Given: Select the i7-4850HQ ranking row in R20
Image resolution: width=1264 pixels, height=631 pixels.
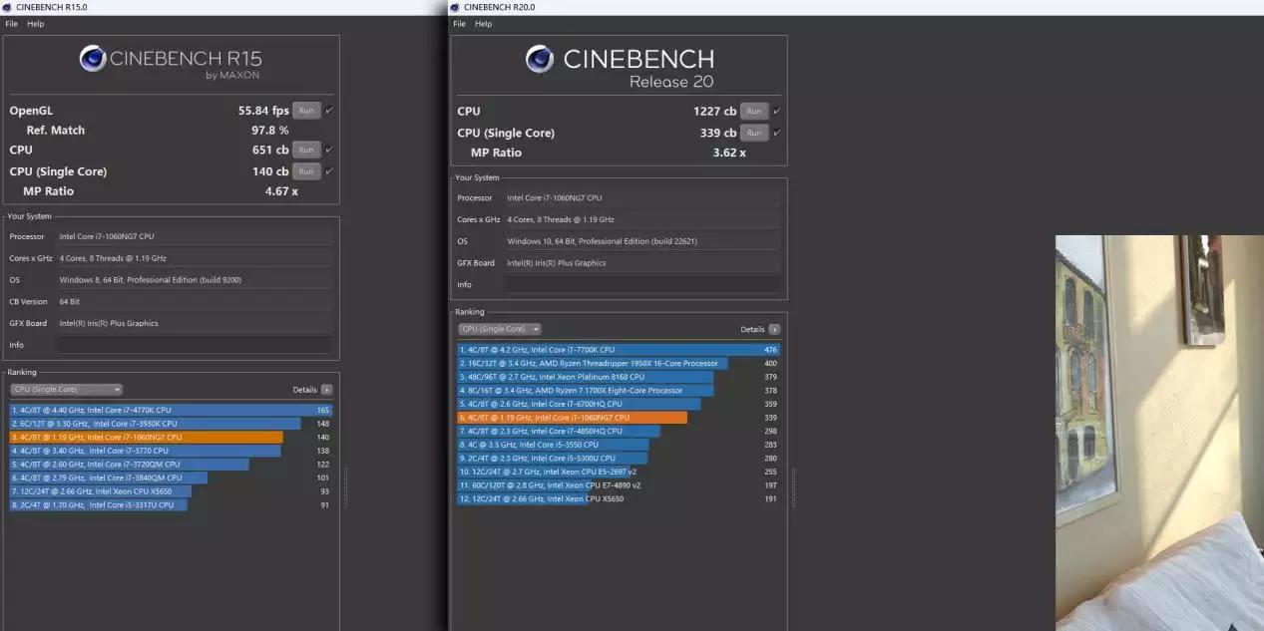Looking at the screenshot, I should coord(619,431).
